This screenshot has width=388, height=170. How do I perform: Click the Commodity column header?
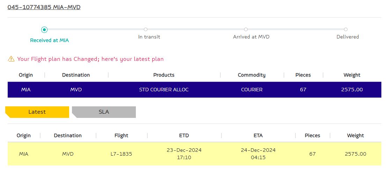tap(252, 75)
